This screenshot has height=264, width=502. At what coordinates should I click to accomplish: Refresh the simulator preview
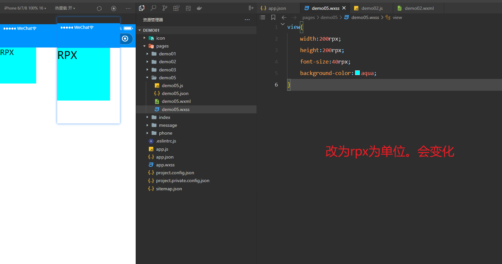coord(99,9)
